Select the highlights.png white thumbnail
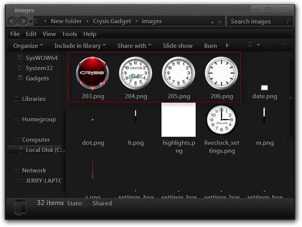302x227 pixels. click(x=178, y=120)
